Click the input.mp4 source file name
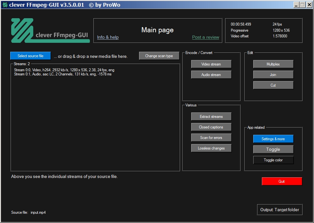Screen dimensions: 314x223 38,212
